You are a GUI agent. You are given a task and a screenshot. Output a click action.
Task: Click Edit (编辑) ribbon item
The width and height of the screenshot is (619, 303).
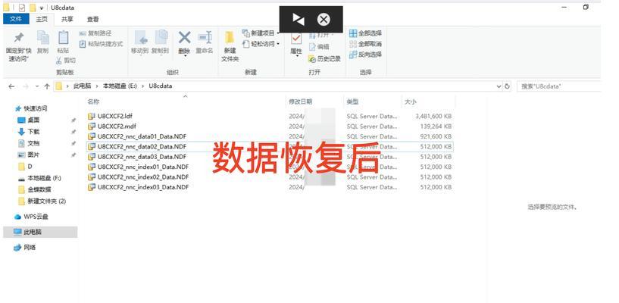pos(318,47)
